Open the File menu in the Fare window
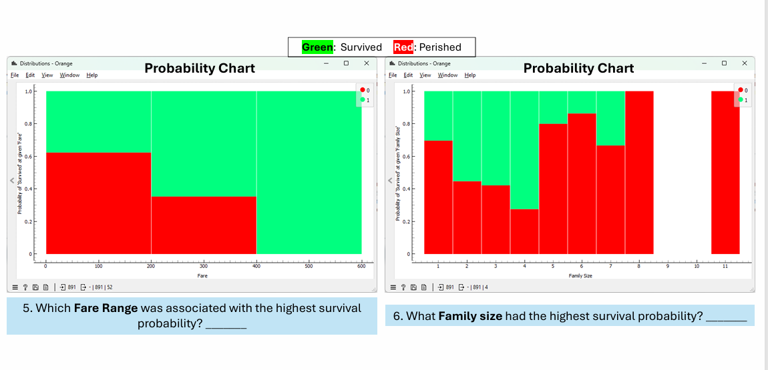The height and width of the screenshot is (370, 768). [15, 75]
